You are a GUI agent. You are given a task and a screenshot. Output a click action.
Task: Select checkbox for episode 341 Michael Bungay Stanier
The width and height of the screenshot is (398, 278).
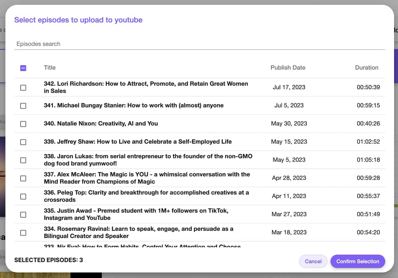[x=23, y=106]
